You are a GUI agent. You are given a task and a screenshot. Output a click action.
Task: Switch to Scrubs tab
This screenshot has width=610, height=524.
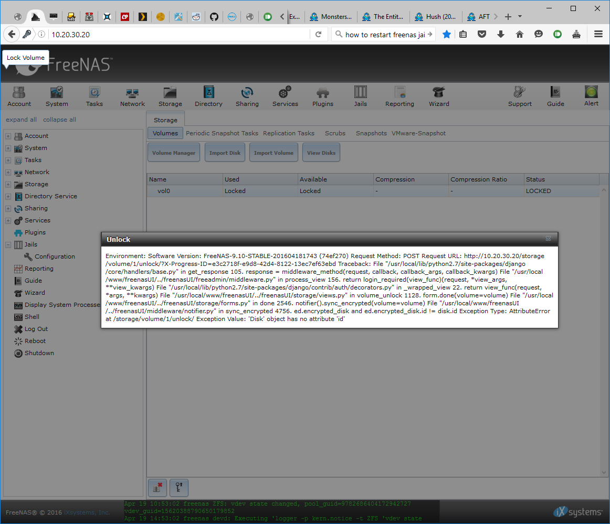point(335,133)
